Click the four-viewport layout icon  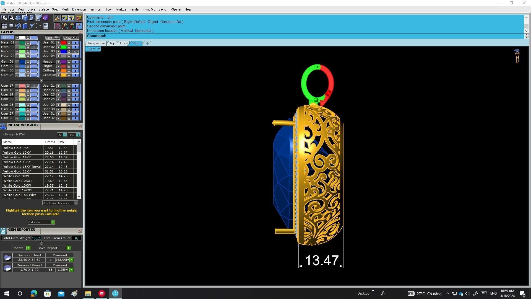pos(4,26)
